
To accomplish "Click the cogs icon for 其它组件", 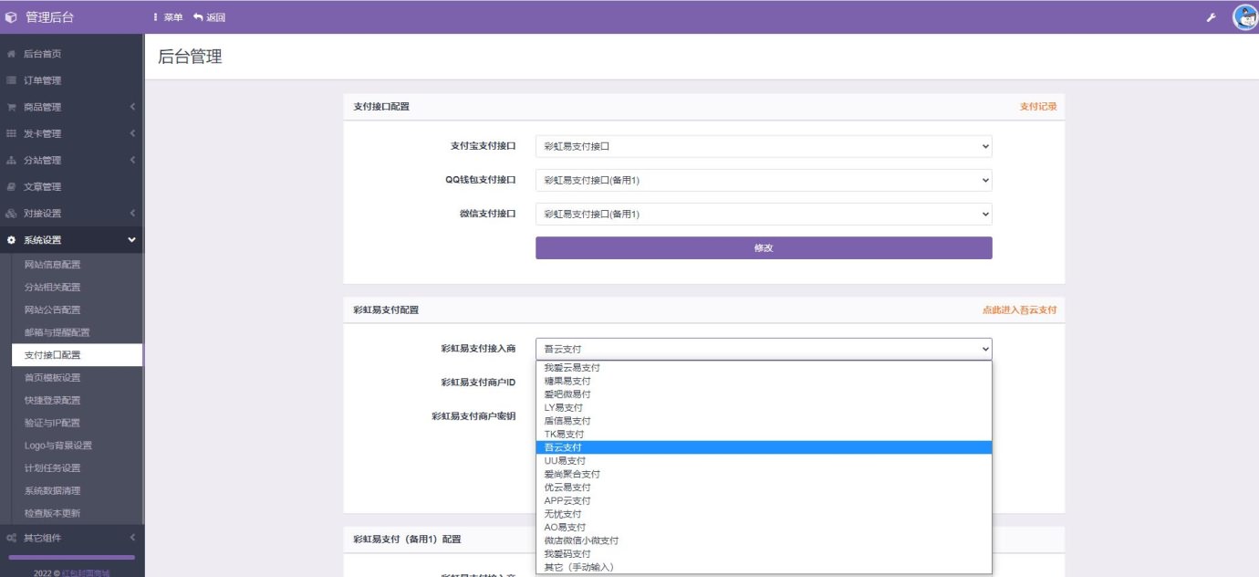I will (x=11, y=538).
